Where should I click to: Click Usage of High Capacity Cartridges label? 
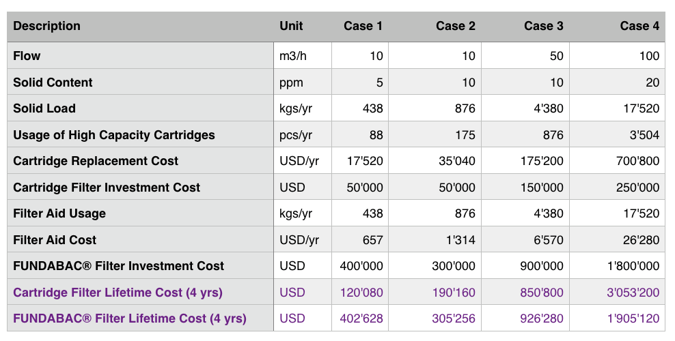[x=114, y=135]
